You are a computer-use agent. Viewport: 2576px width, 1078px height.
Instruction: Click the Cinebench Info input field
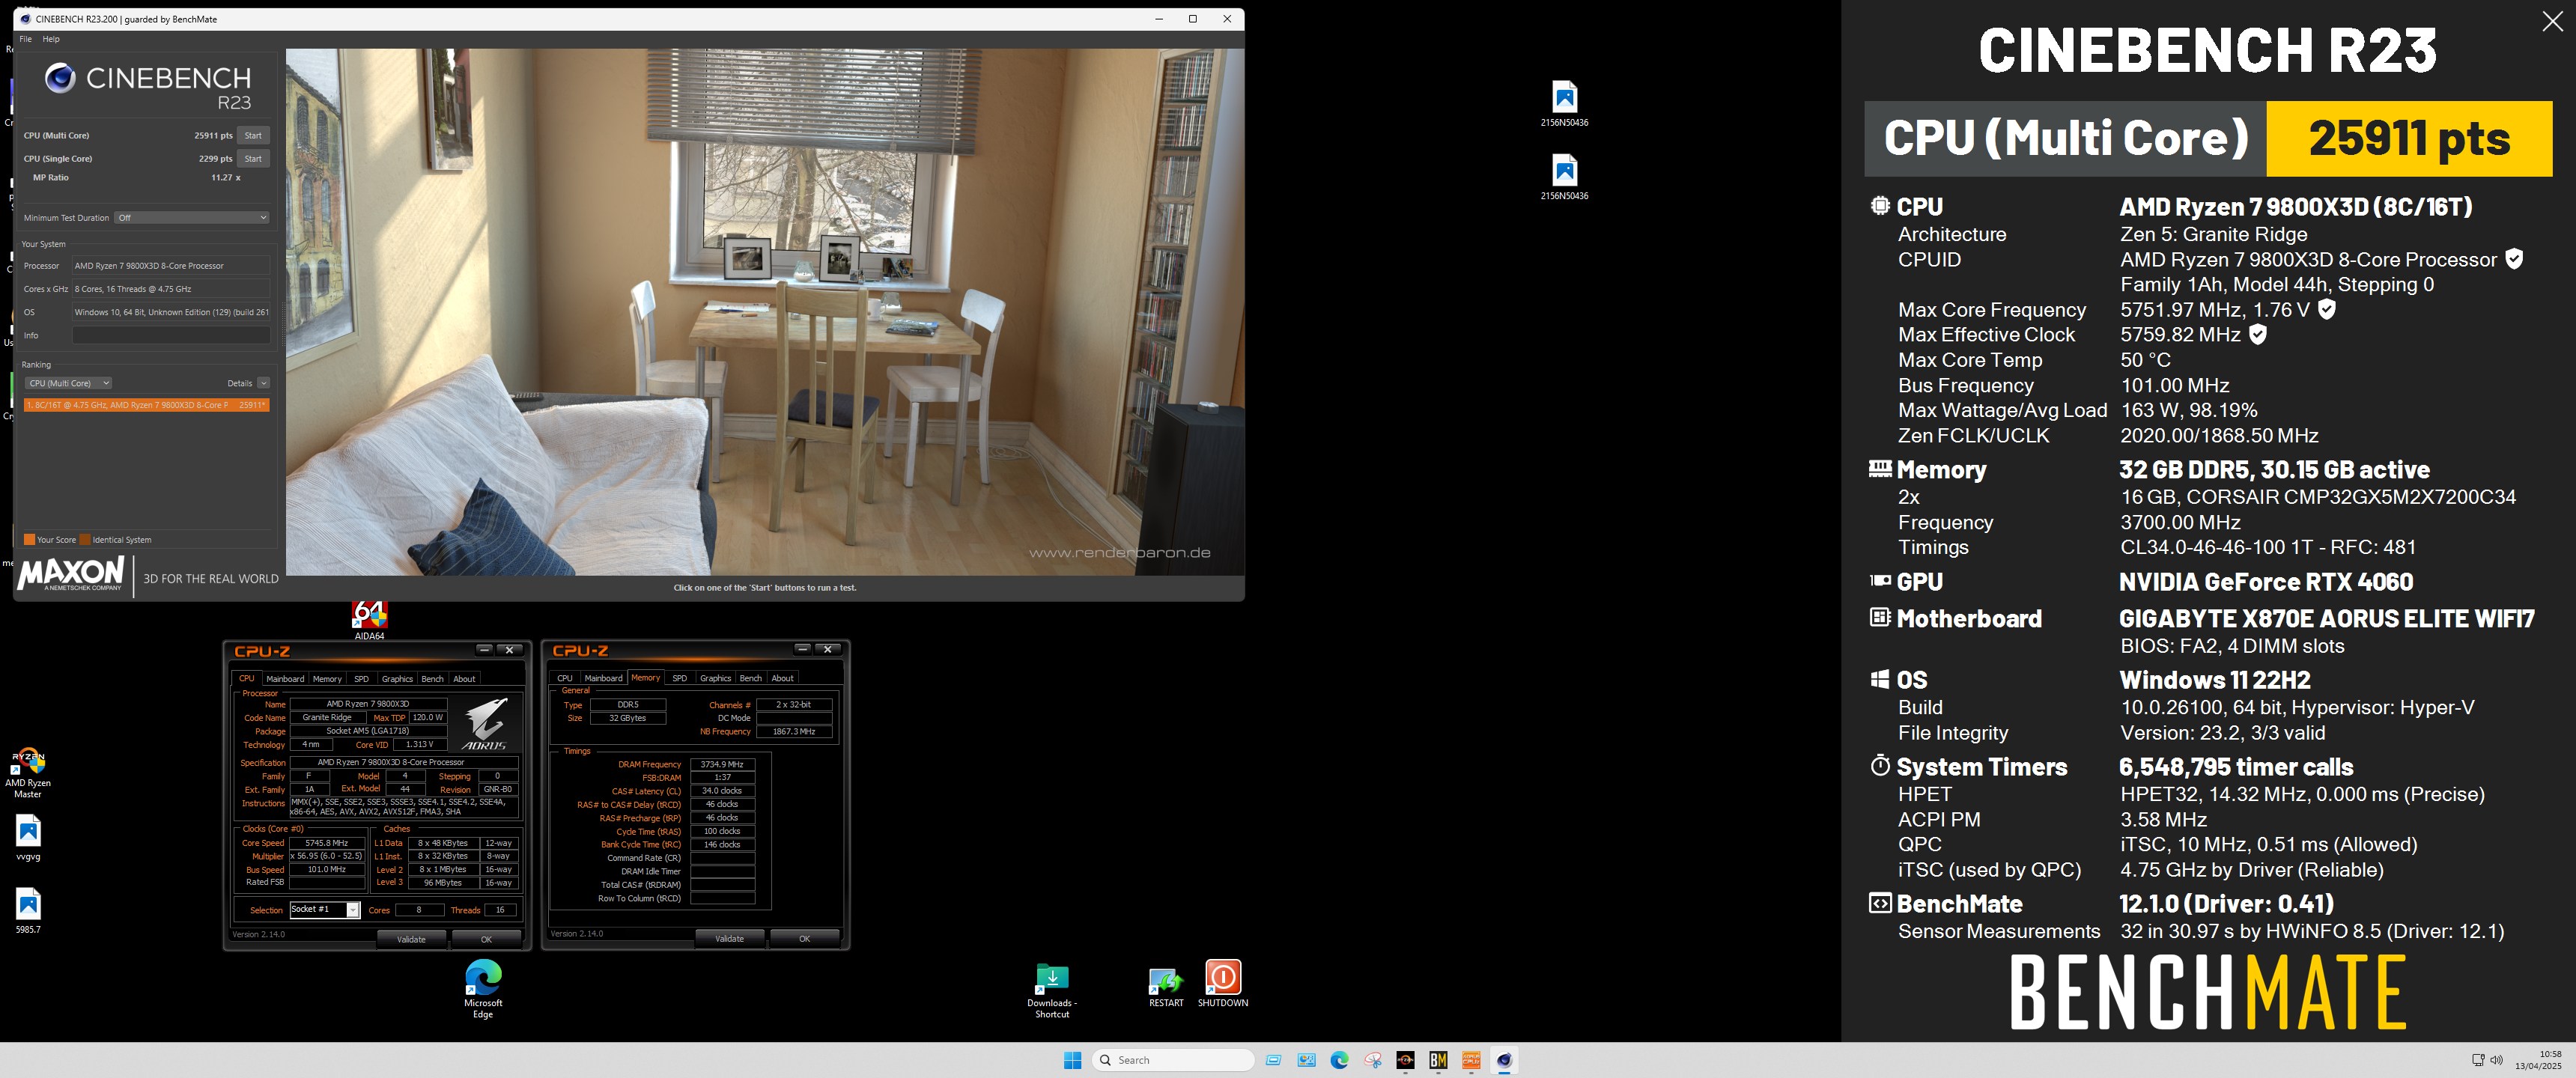click(171, 335)
